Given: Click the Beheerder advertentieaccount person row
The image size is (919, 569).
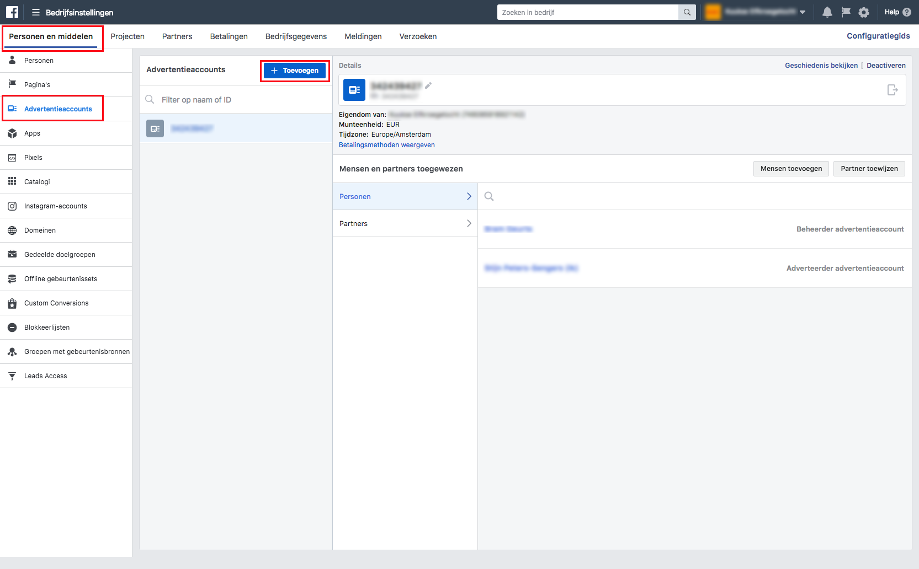Looking at the screenshot, I should [694, 229].
